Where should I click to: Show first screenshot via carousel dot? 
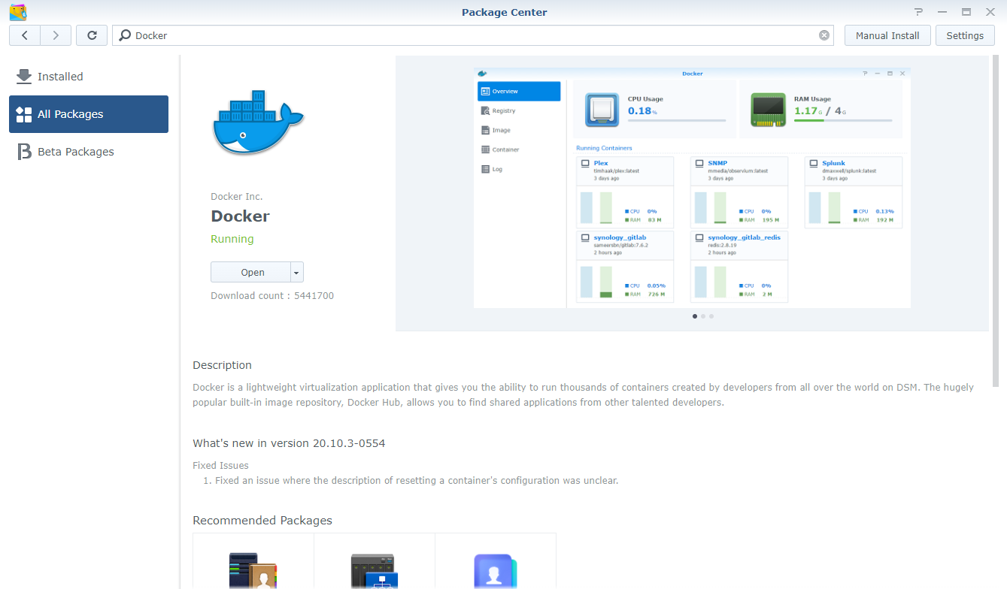coord(694,316)
